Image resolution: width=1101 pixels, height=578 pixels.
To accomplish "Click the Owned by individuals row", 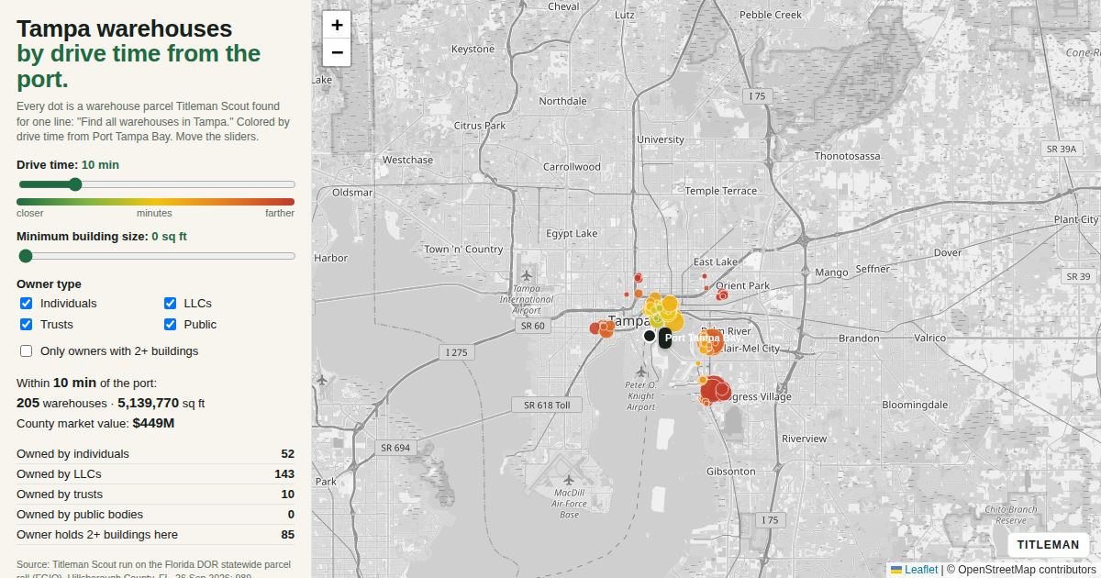I will pos(156,454).
